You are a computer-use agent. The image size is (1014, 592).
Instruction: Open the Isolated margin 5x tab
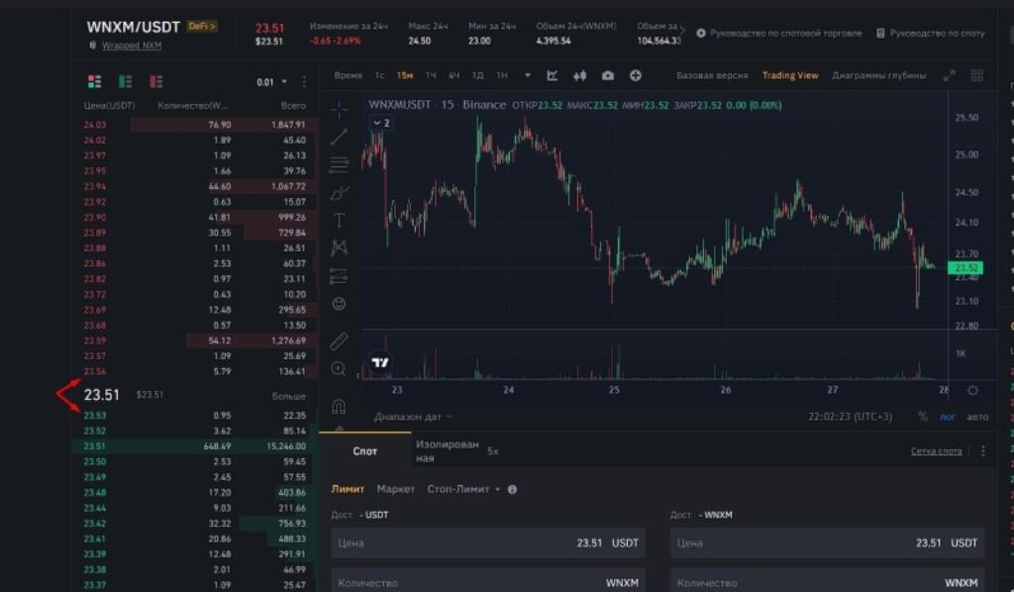(457, 451)
